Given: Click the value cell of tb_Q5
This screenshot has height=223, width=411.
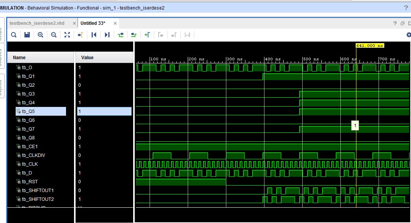Looking at the screenshot, I should (x=104, y=111).
